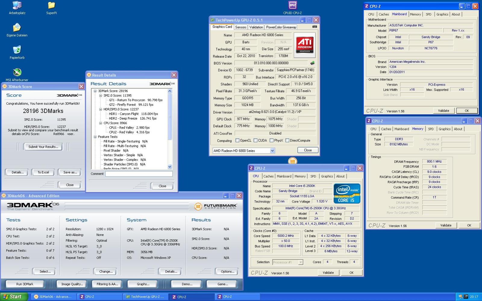Click the To Excel button
This screenshot has height=301, width=482.
[x=43, y=172]
